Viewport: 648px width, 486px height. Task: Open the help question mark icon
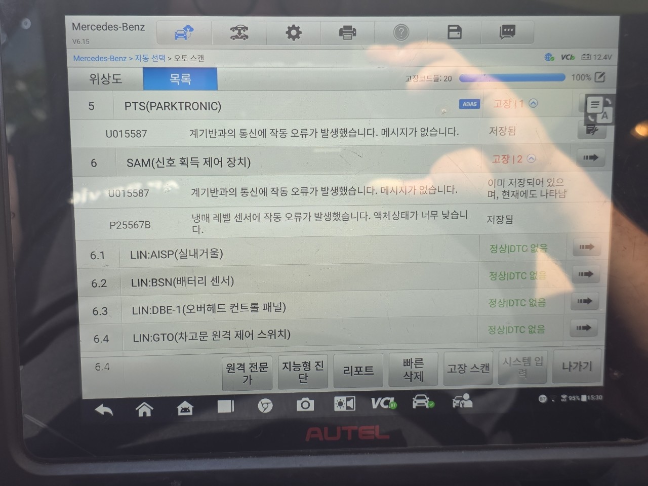pos(401,33)
